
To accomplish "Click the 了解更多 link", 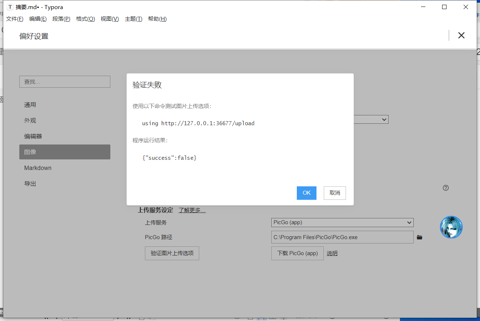I will (192, 210).
